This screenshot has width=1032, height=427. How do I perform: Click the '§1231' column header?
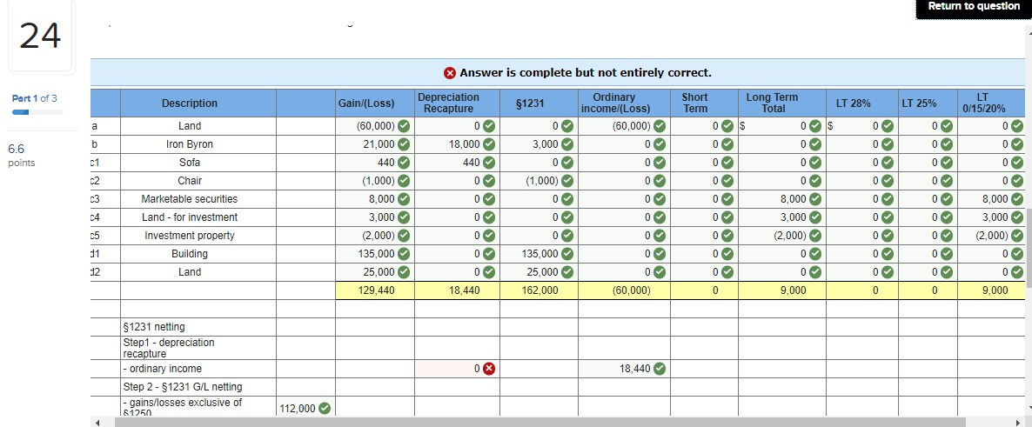pos(539,103)
